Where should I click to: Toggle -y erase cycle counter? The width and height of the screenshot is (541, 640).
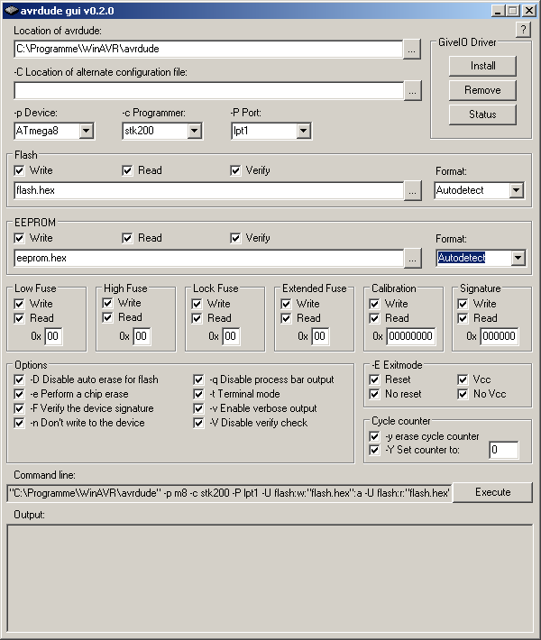click(374, 436)
